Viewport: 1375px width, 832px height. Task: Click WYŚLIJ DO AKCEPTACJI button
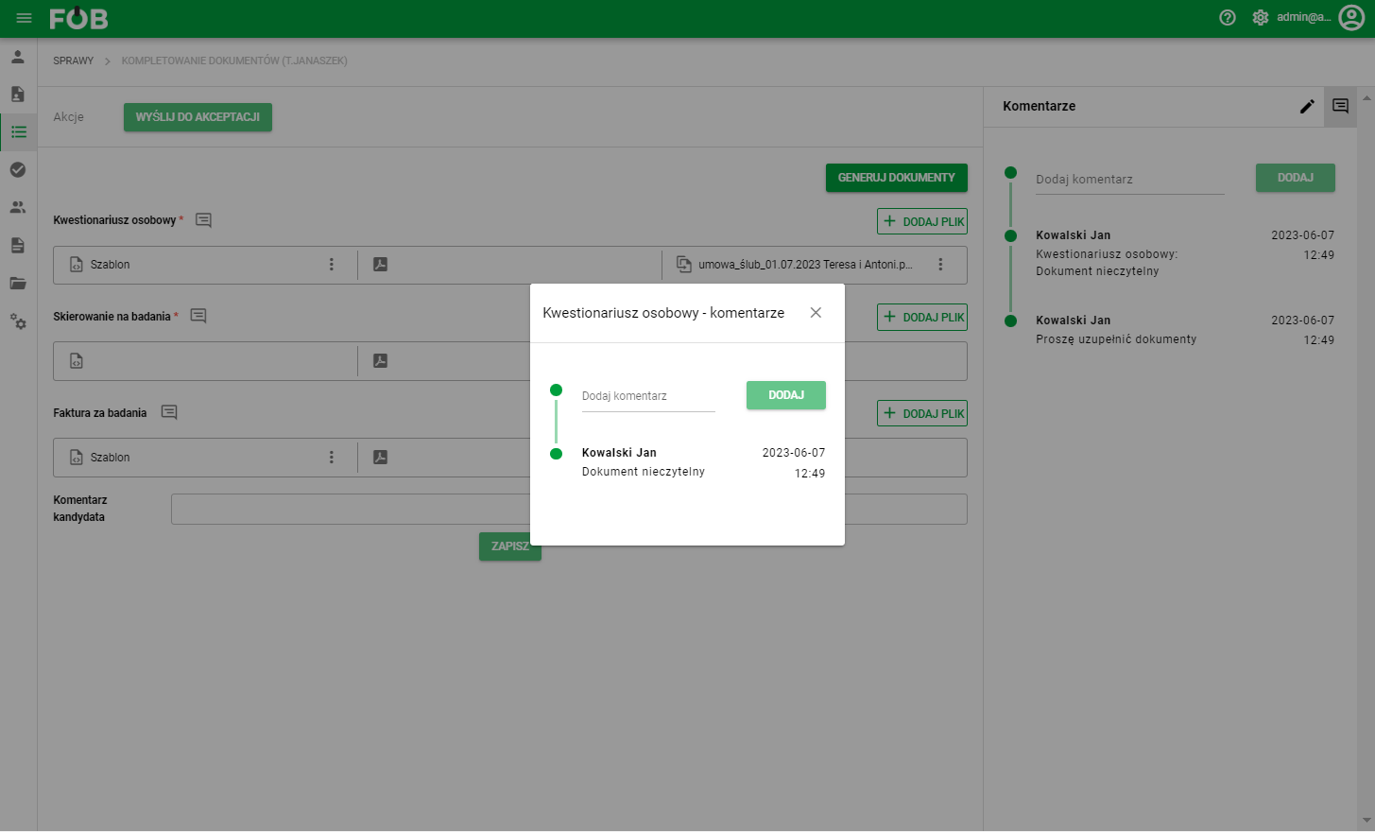198,117
